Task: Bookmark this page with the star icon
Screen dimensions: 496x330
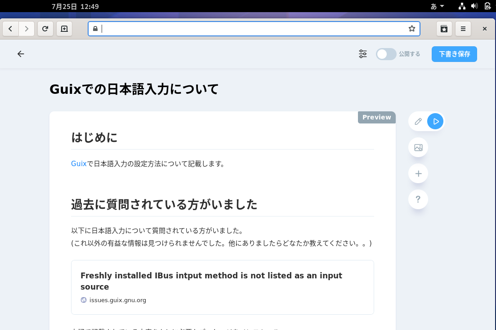Action: pyautogui.click(x=411, y=29)
